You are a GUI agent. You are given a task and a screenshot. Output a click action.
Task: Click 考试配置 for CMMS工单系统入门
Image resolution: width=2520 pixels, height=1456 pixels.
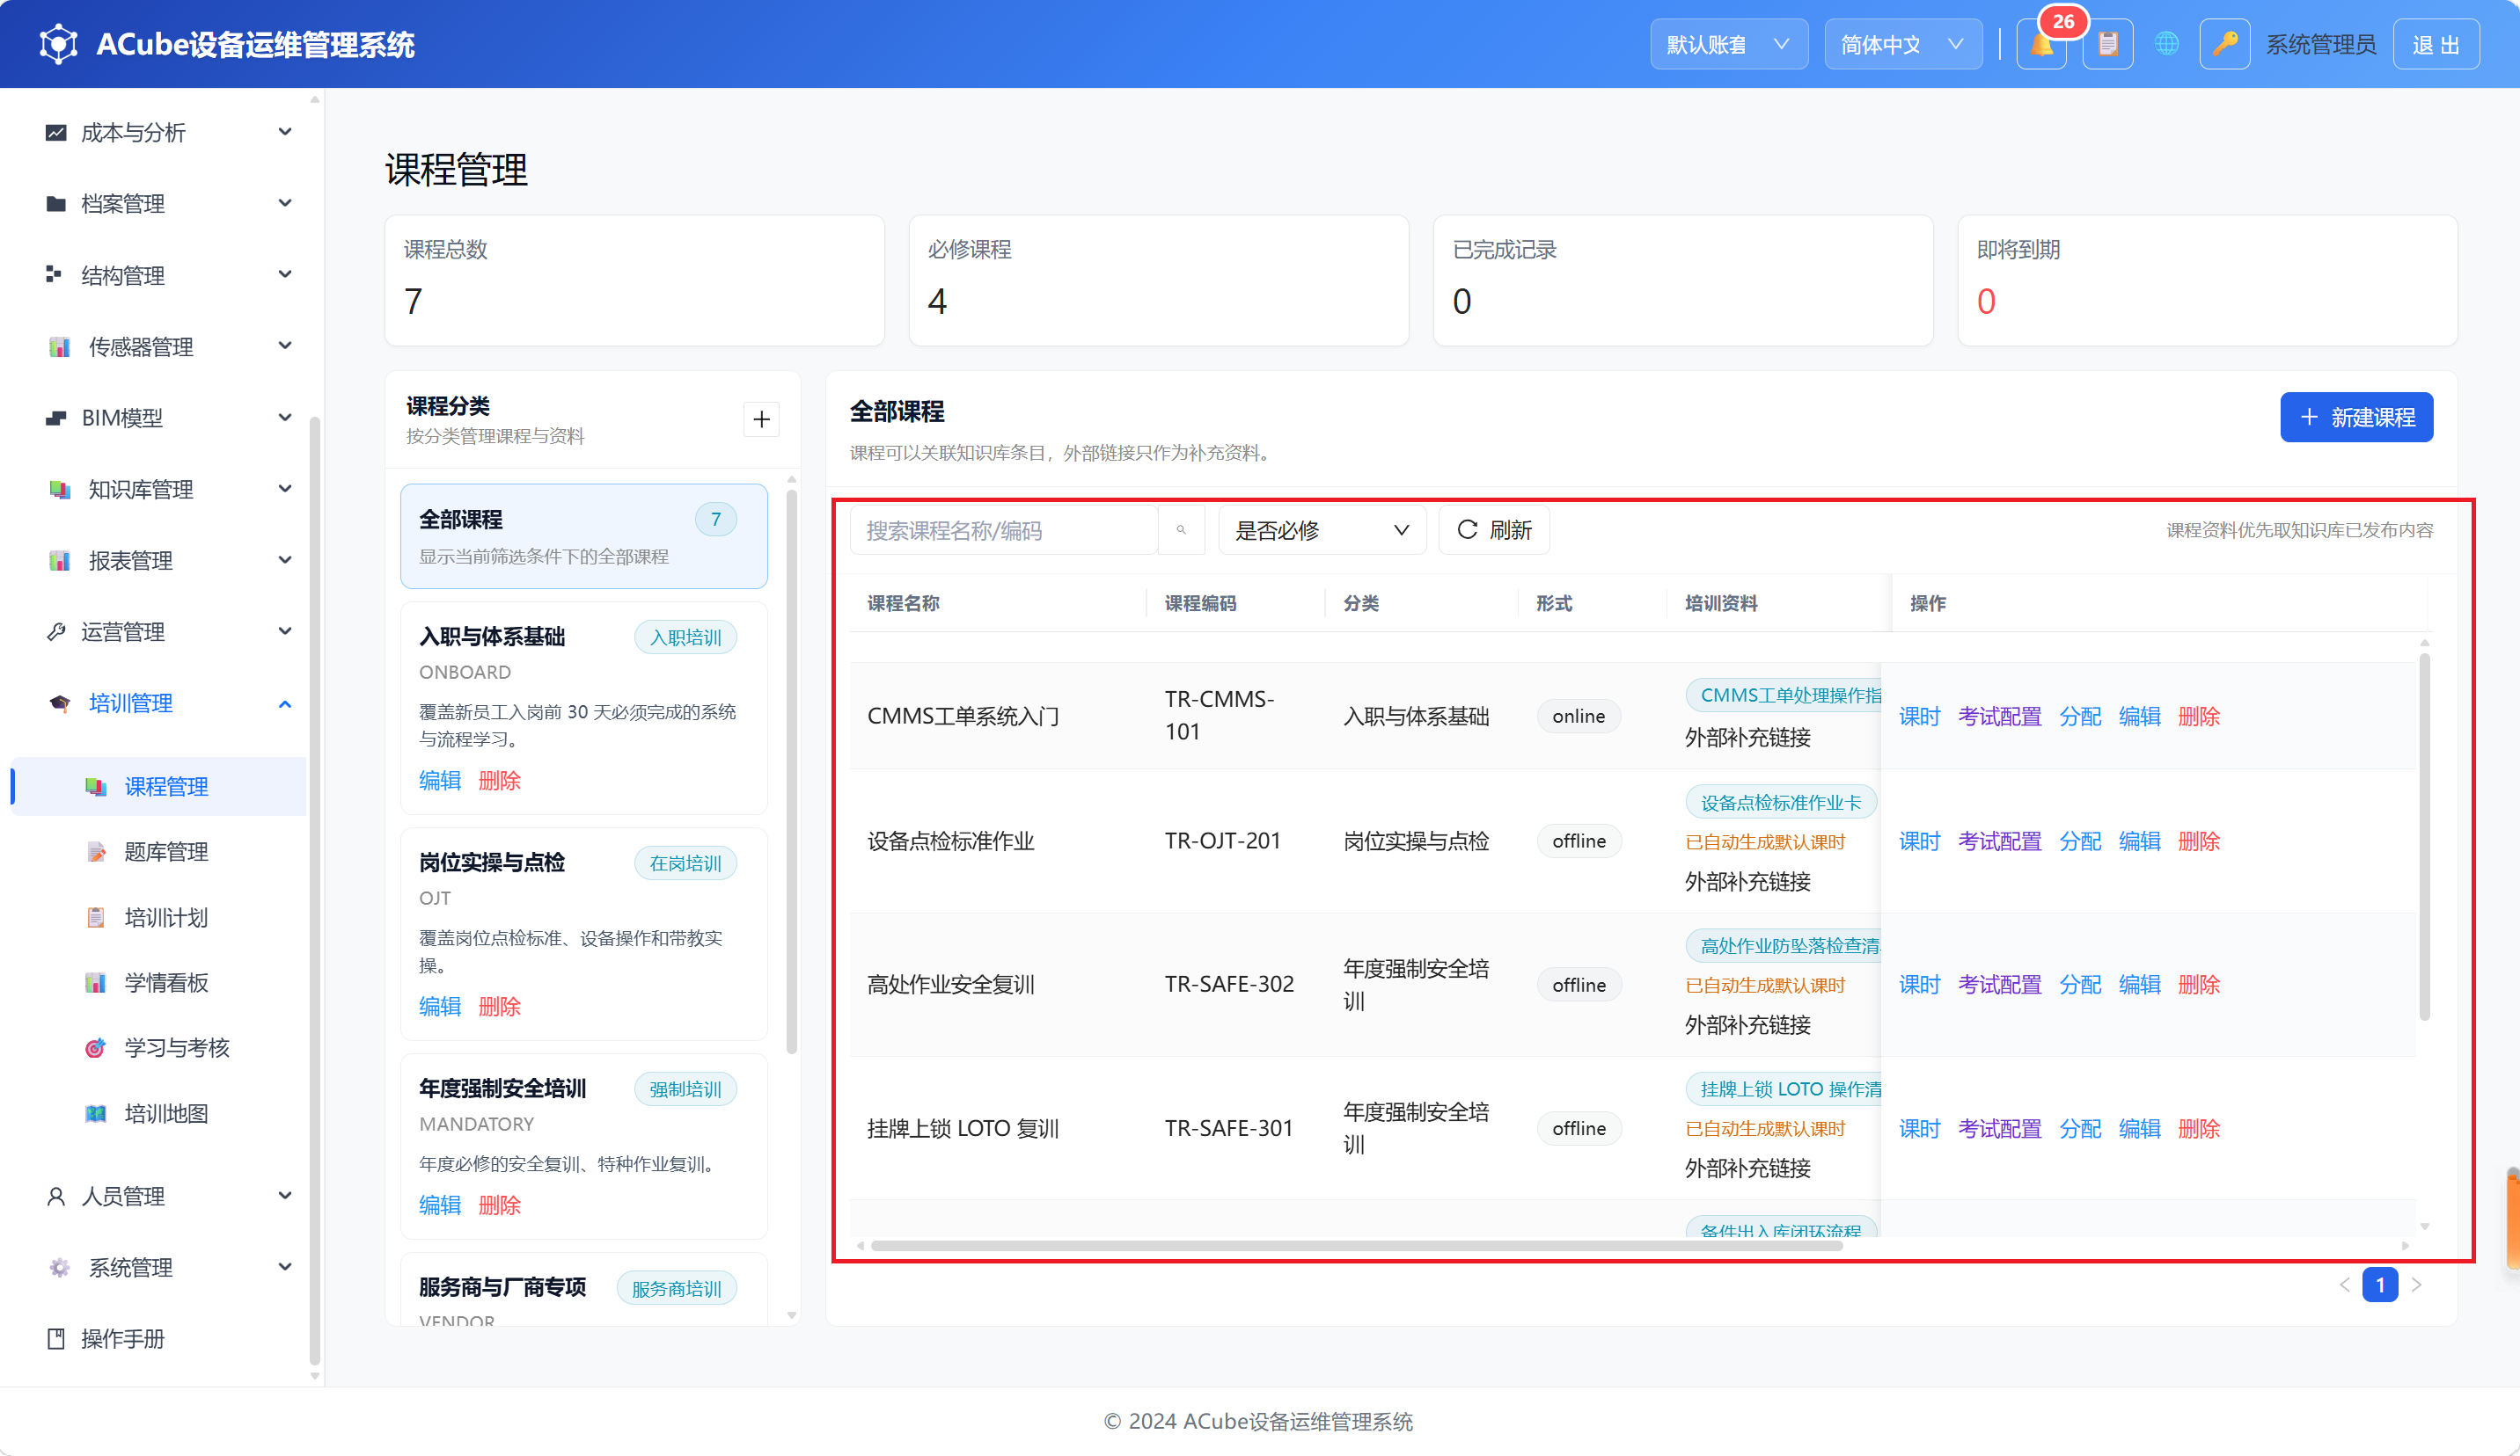[1999, 716]
